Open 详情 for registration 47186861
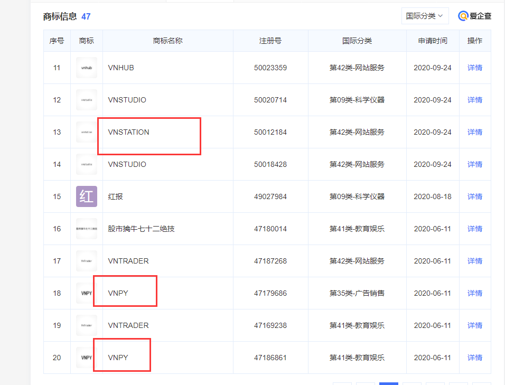This screenshot has height=385, width=505. 475,358
